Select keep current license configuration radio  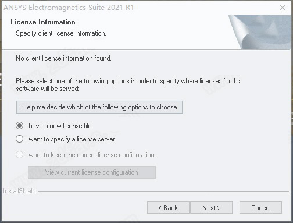[19, 155]
